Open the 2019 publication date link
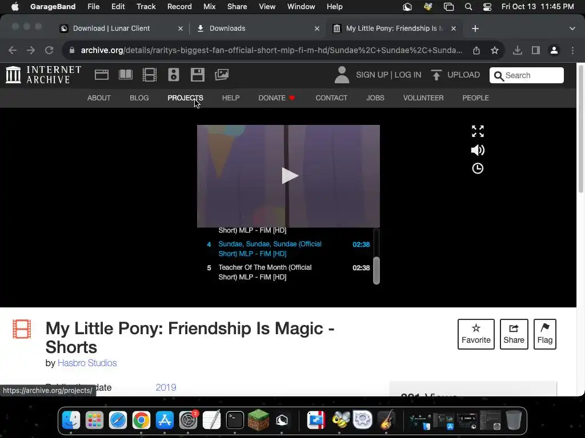Viewport: 585px width, 438px height. 166,387
